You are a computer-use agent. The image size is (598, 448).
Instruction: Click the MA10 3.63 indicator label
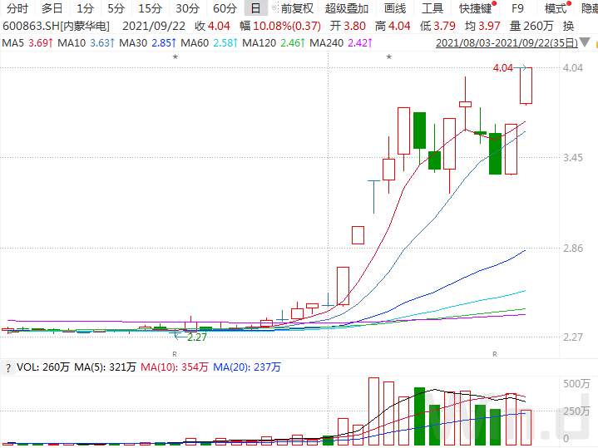(86, 42)
